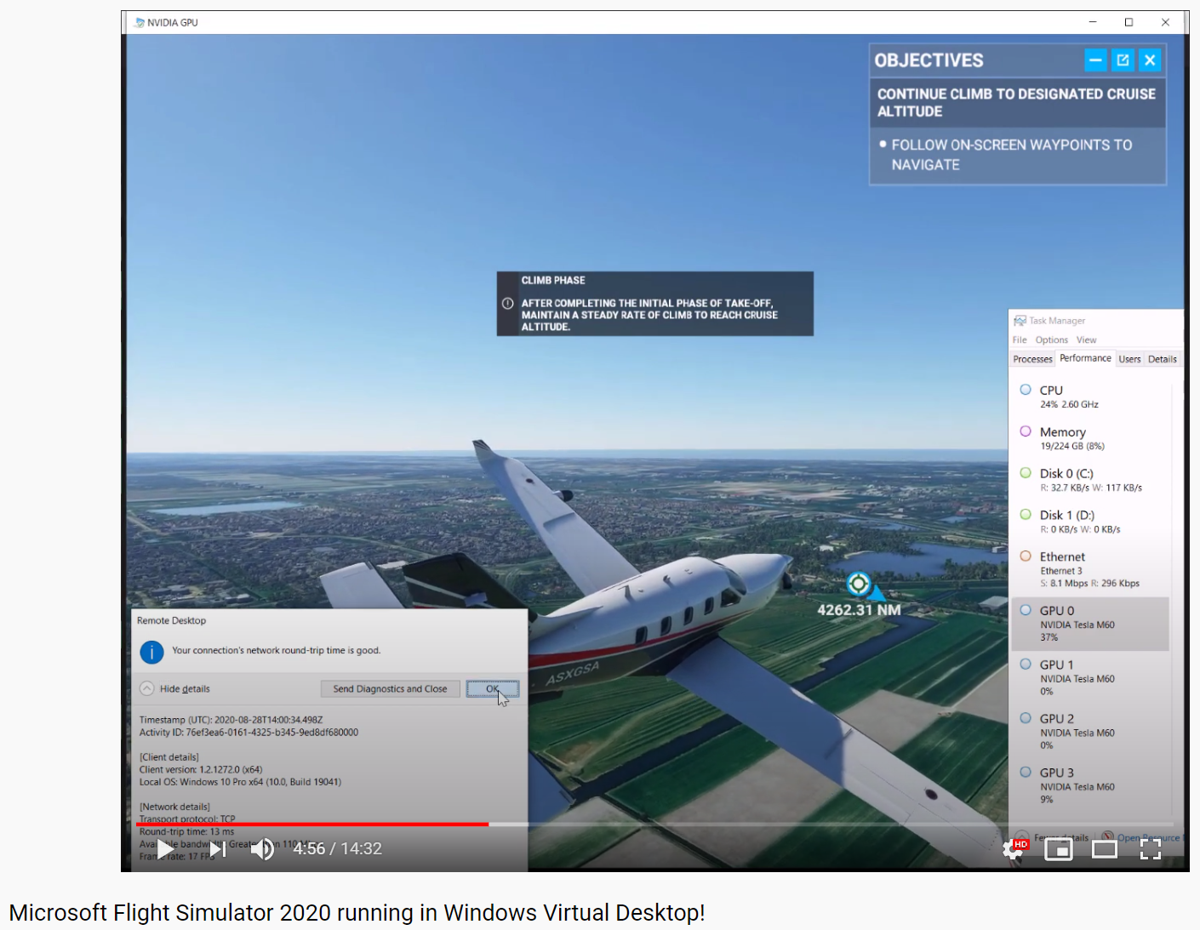Select GPU 3 entry
The image size is (1200, 930).
(x=1089, y=785)
